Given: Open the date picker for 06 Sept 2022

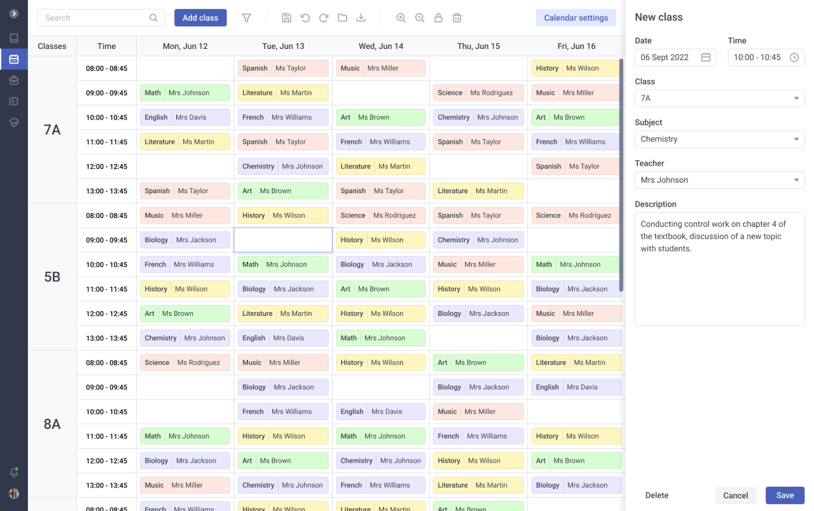Looking at the screenshot, I should 705,57.
